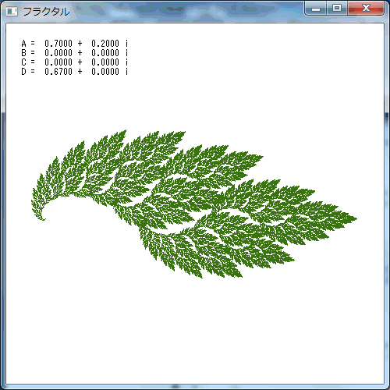Select the 'B =' label
Image resolution: width=390 pixels, height=390 pixels.
pos(28,53)
